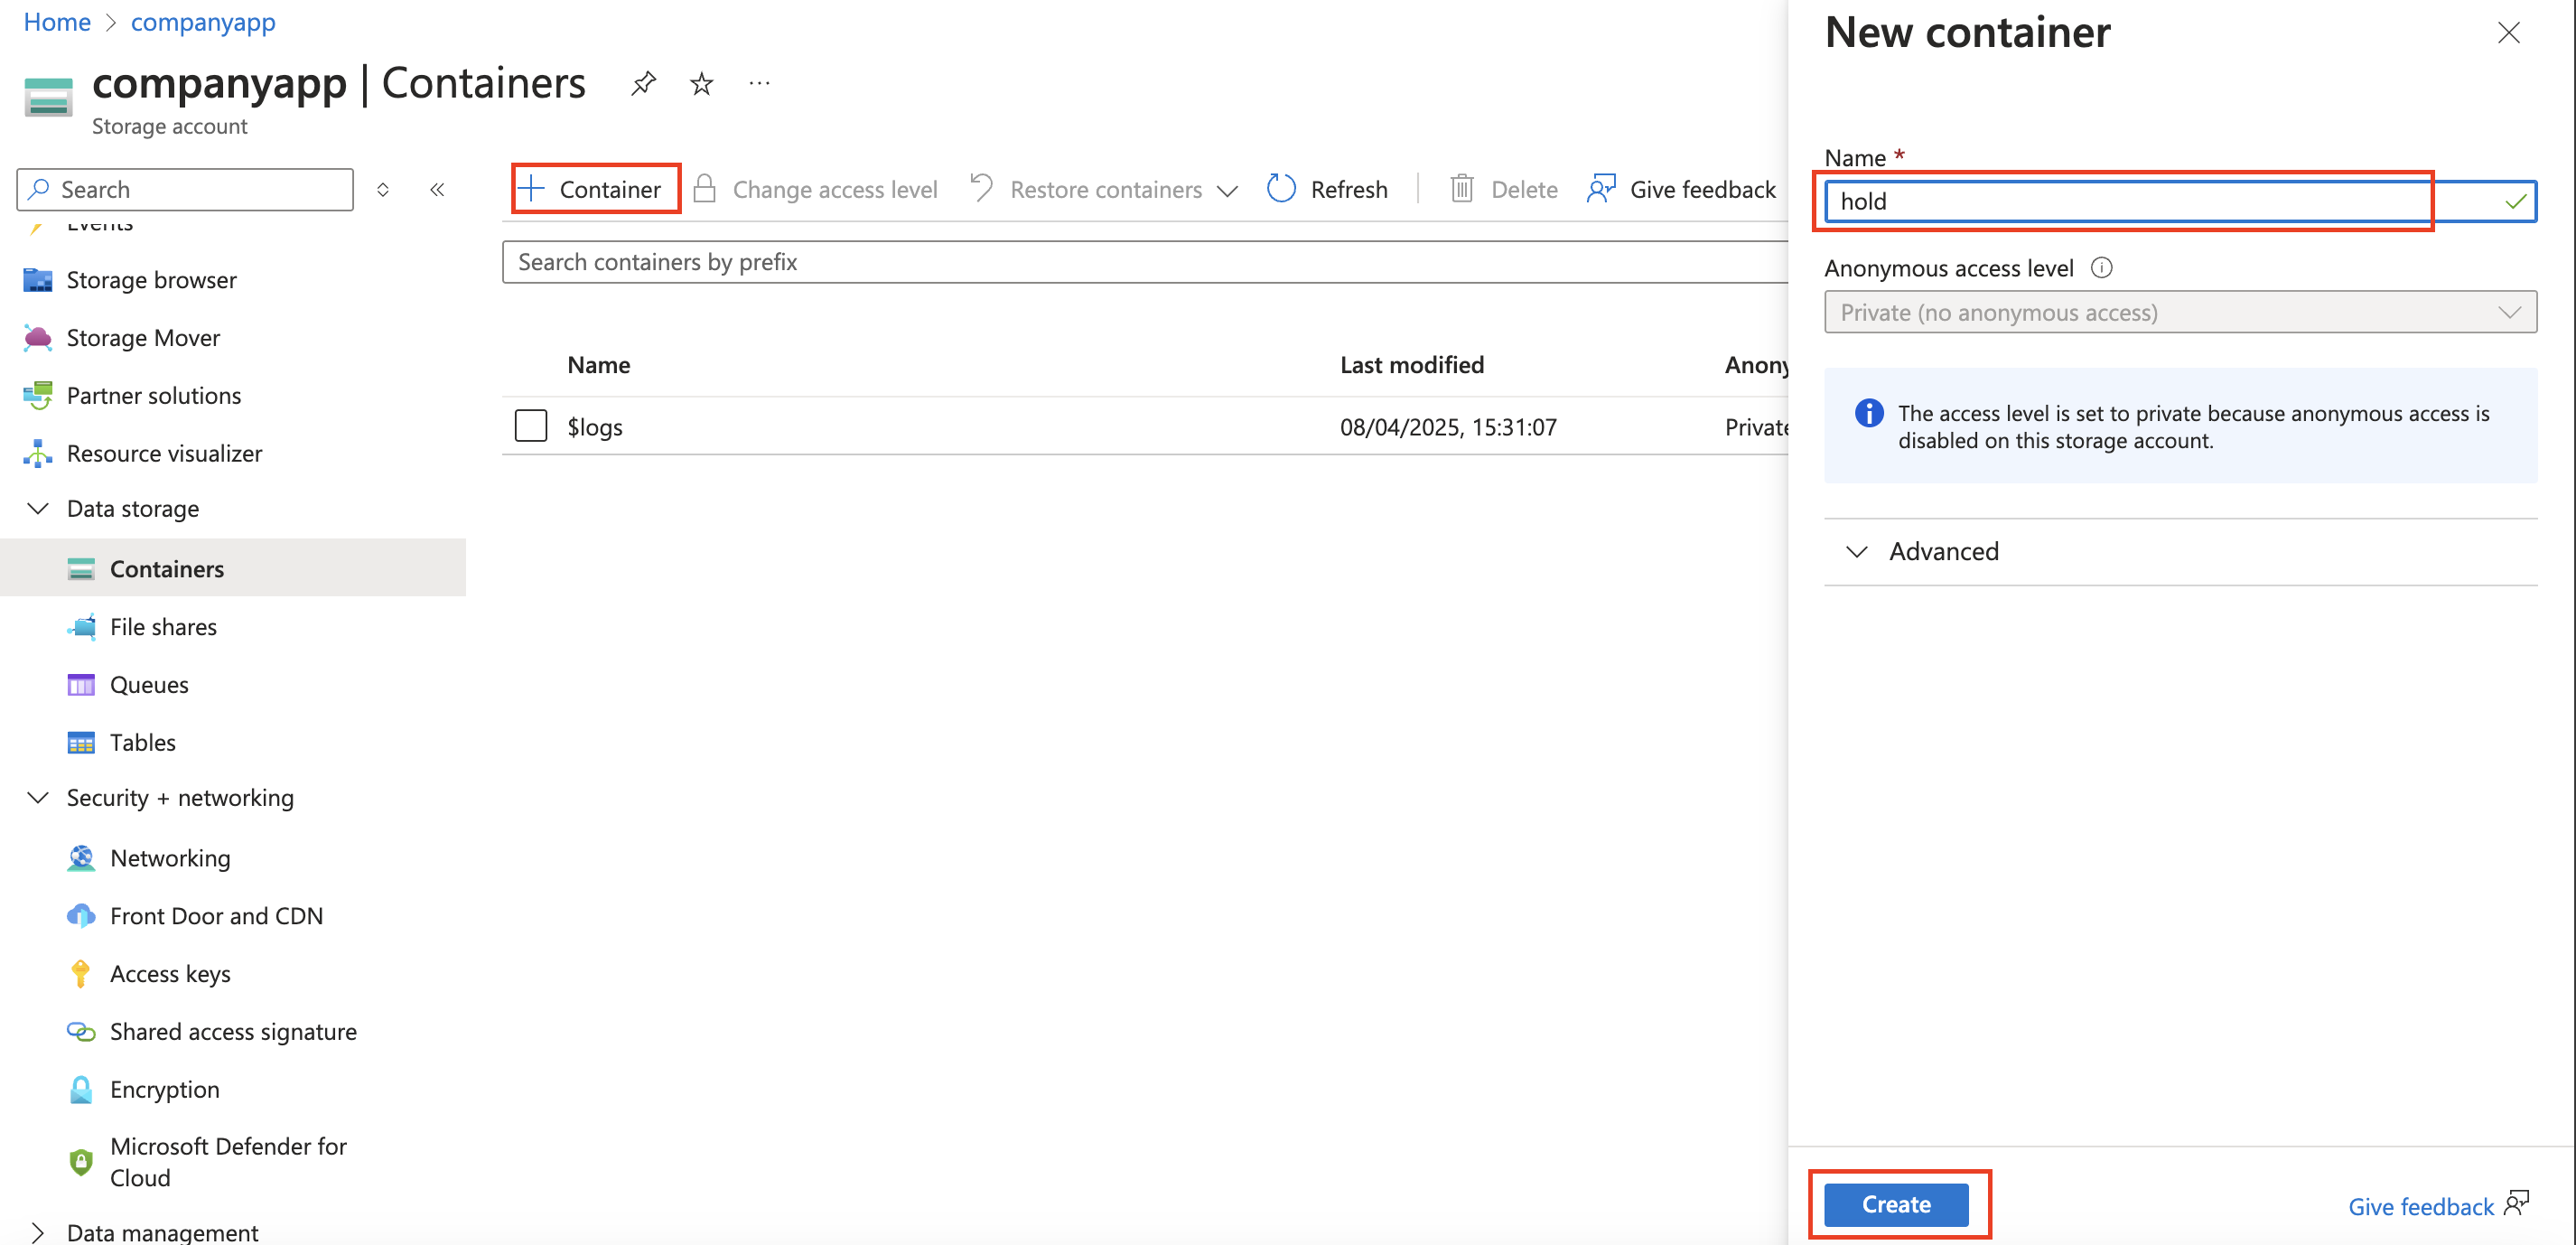The image size is (2576, 1245).
Task: Click the Refresh circular arrow icon
Action: (1281, 189)
